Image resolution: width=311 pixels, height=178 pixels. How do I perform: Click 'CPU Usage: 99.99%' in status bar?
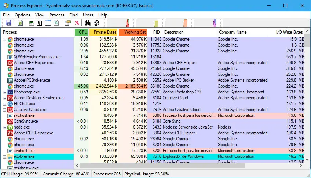coord(20,174)
